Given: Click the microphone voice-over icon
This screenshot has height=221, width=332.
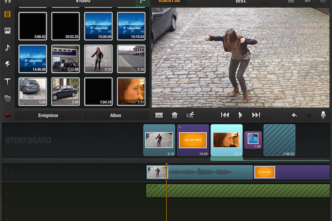Looking at the screenshot, I should [x=323, y=115].
